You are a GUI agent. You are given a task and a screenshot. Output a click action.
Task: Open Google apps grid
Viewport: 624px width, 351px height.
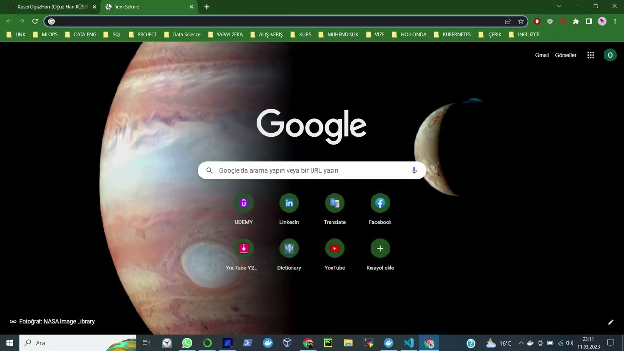point(591,55)
